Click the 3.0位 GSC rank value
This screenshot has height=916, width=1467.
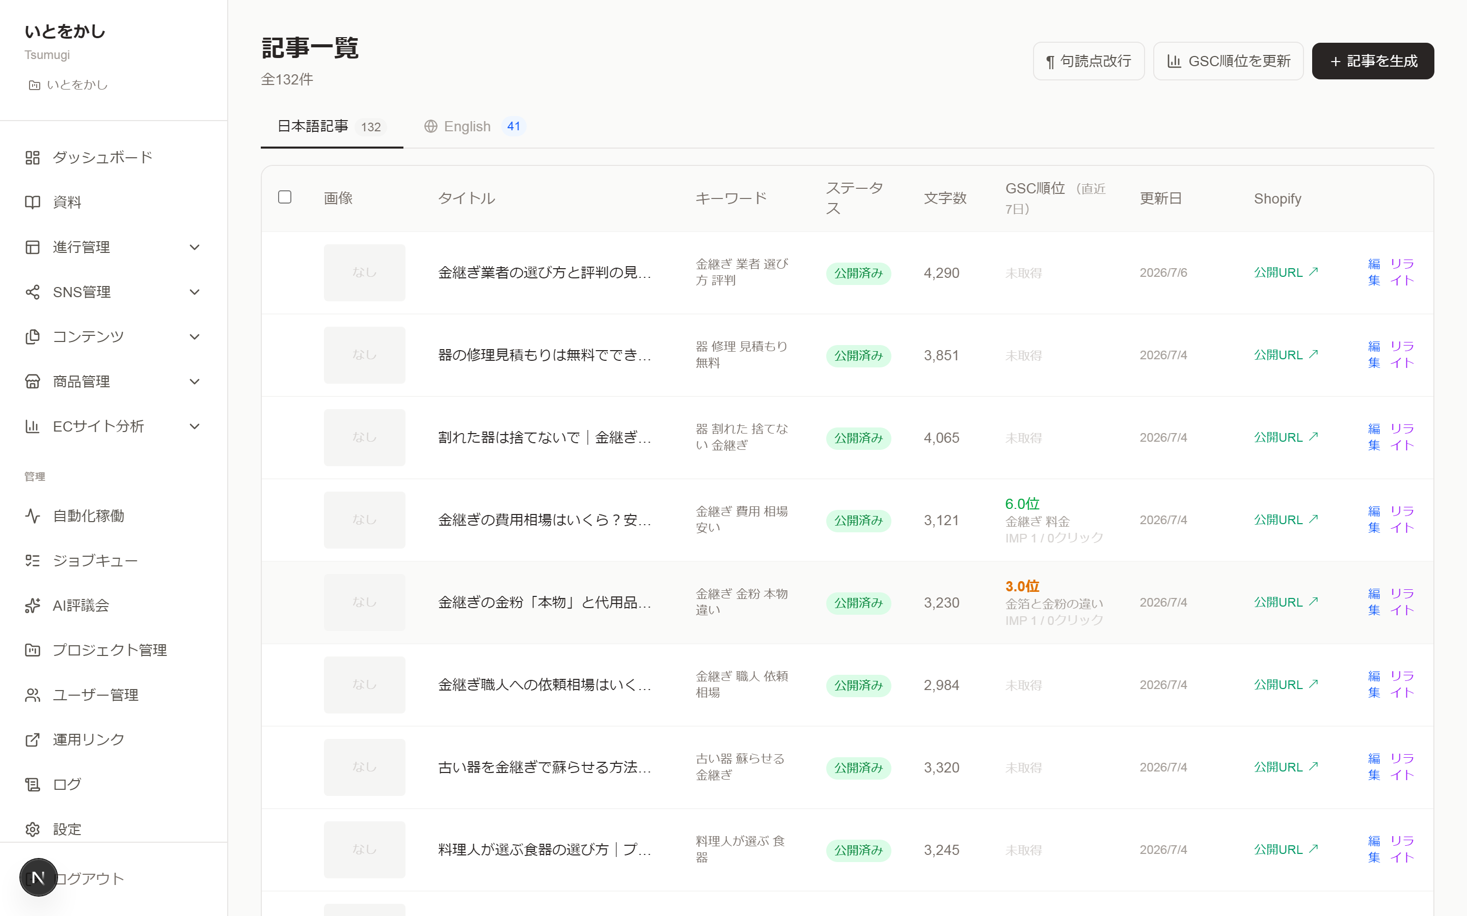1022,586
